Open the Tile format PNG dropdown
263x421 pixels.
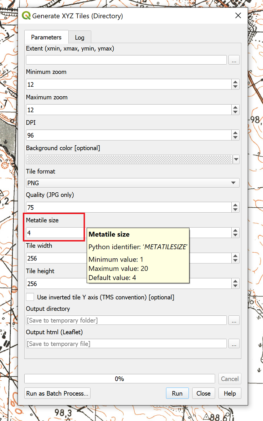pos(133,183)
